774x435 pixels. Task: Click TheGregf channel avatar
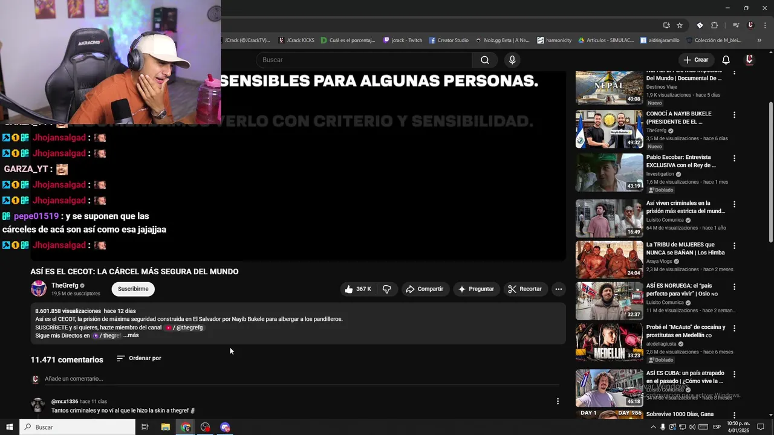point(39,289)
